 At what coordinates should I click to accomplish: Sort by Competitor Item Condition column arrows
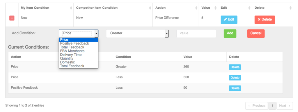[x=150, y=8]
